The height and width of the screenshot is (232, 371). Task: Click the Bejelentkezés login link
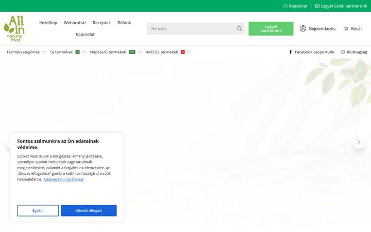pyautogui.click(x=322, y=29)
